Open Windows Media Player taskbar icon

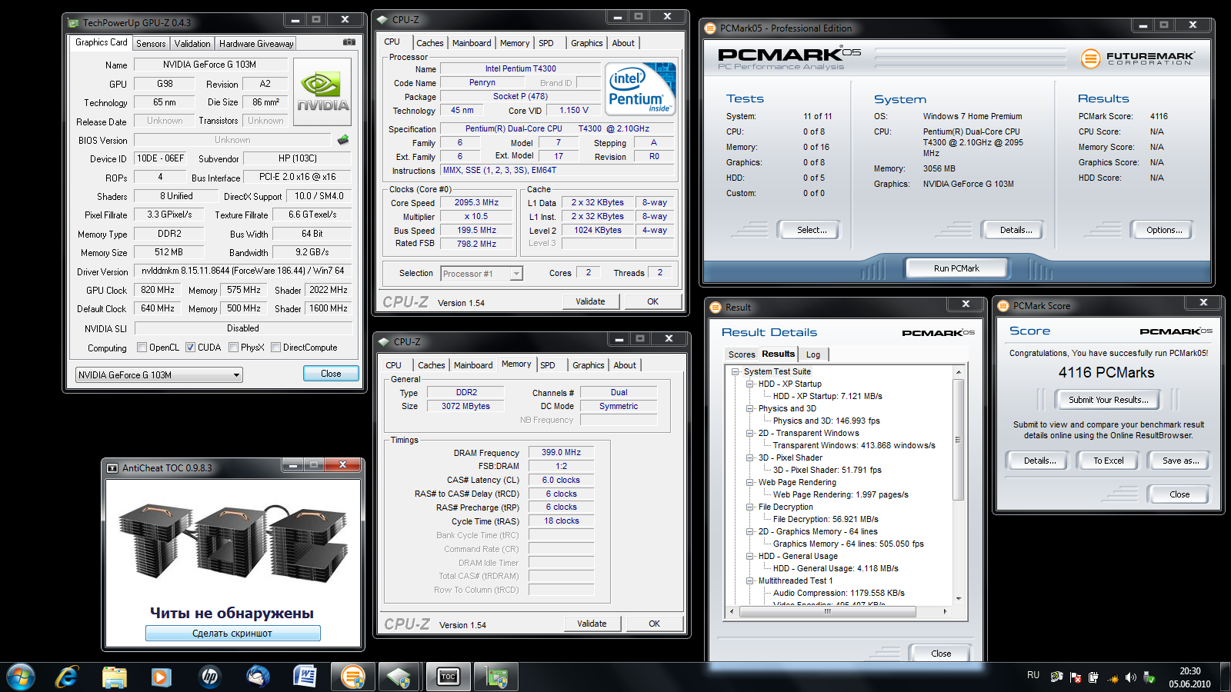[x=161, y=677]
